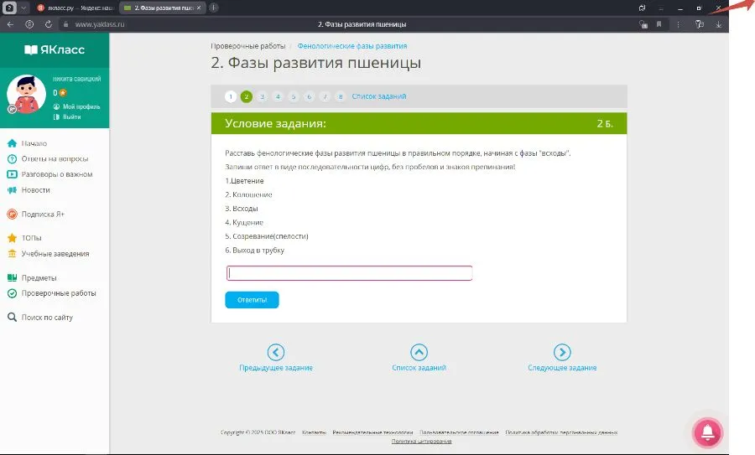This screenshot has width=755, height=455.
Task: Click the checkmark icon beside Проверочные работы
Action: 12,293
